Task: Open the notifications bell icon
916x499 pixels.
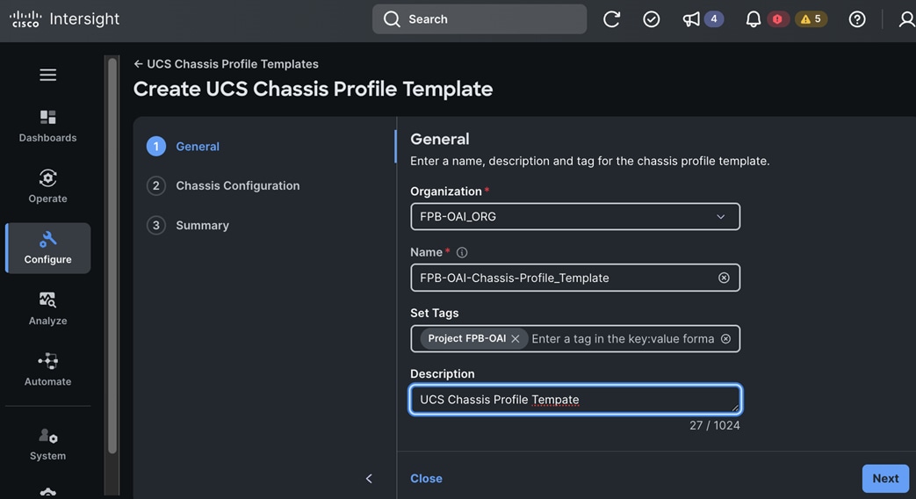Action: click(x=753, y=19)
